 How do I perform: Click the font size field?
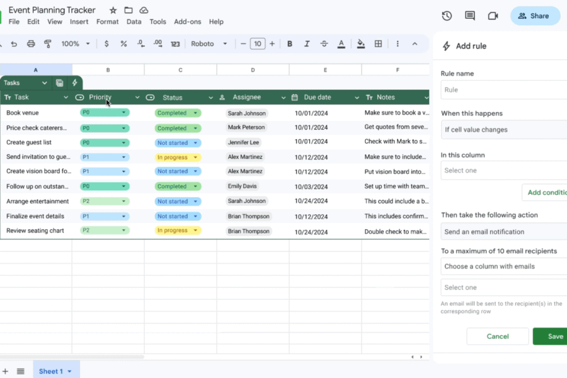tap(258, 43)
